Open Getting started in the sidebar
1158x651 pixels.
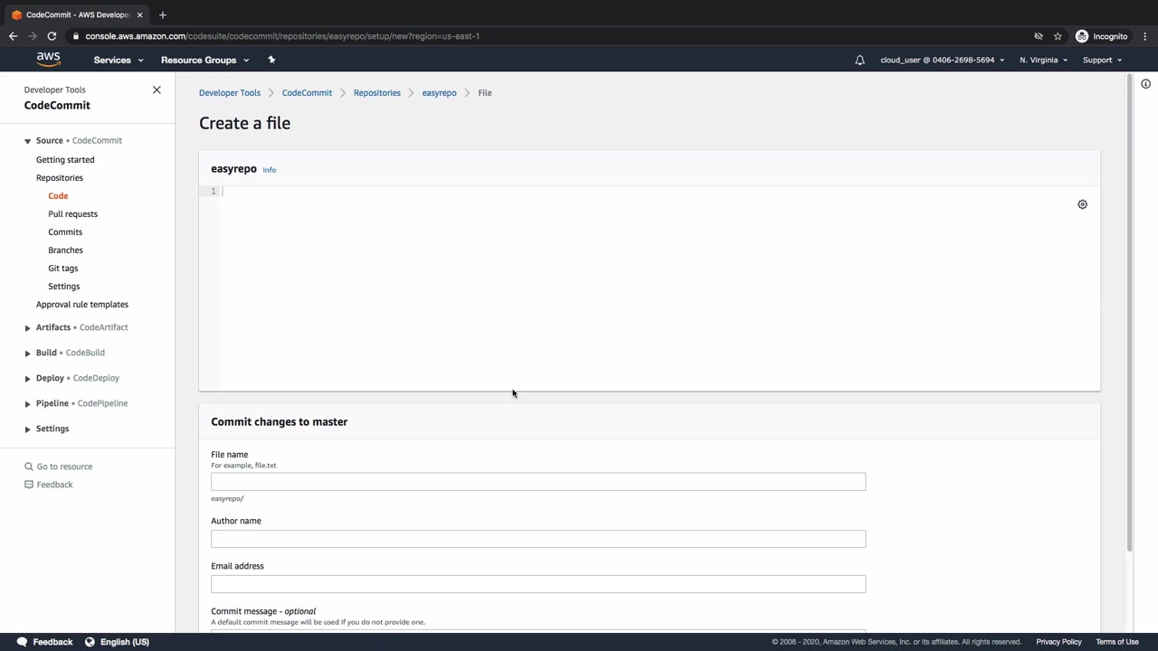[65, 159]
